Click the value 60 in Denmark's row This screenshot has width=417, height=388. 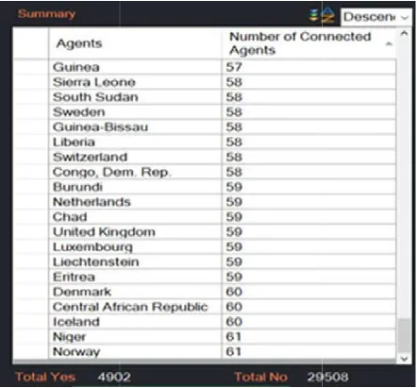coord(234,292)
